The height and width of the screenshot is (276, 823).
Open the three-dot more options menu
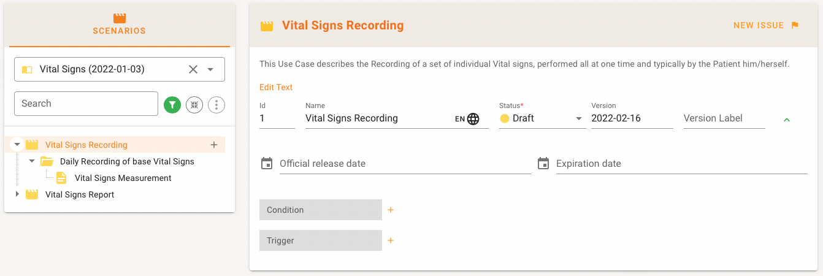pyautogui.click(x=216, y=105)
